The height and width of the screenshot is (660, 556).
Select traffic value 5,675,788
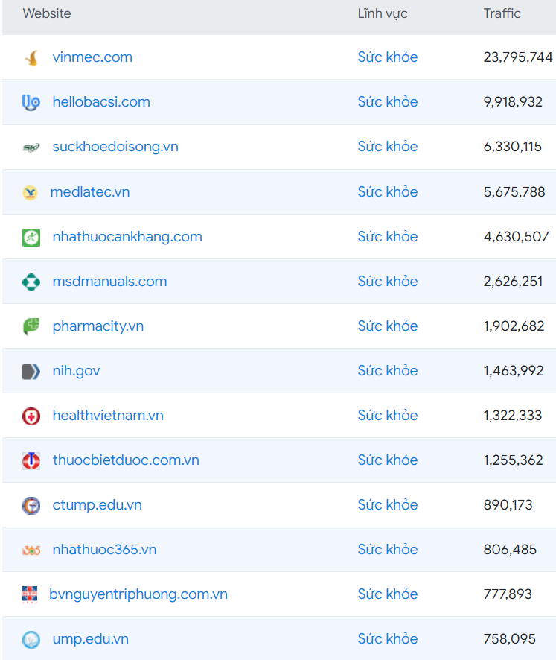tap(514, 192)
